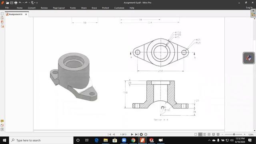256x144 pixels.
Task: Open the security lock sidebar panel icon
Action: (x=2, y=26)
